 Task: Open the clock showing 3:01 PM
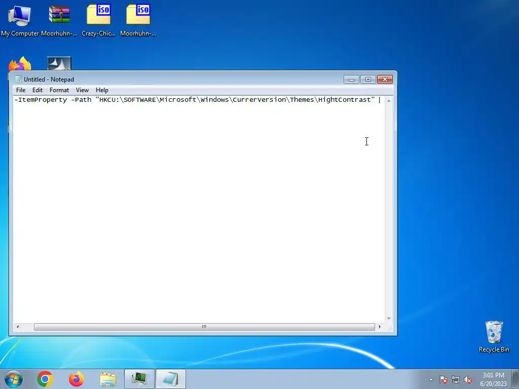(x=493, y=379)
